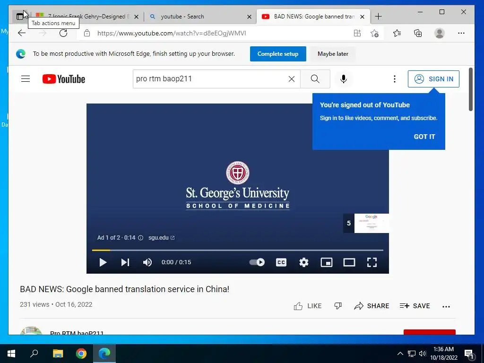Open the player settings gear
Image resolution: width=484 pixels, height=363 pixels.
tap(304, 262)
